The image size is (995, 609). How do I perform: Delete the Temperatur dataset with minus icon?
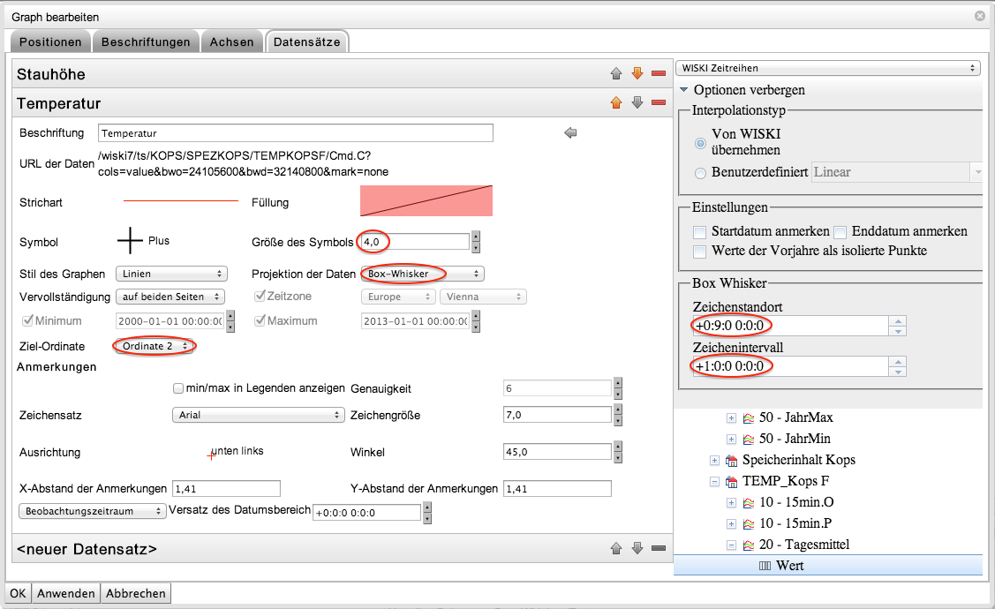pyautogui.click(x=658, y=103)
